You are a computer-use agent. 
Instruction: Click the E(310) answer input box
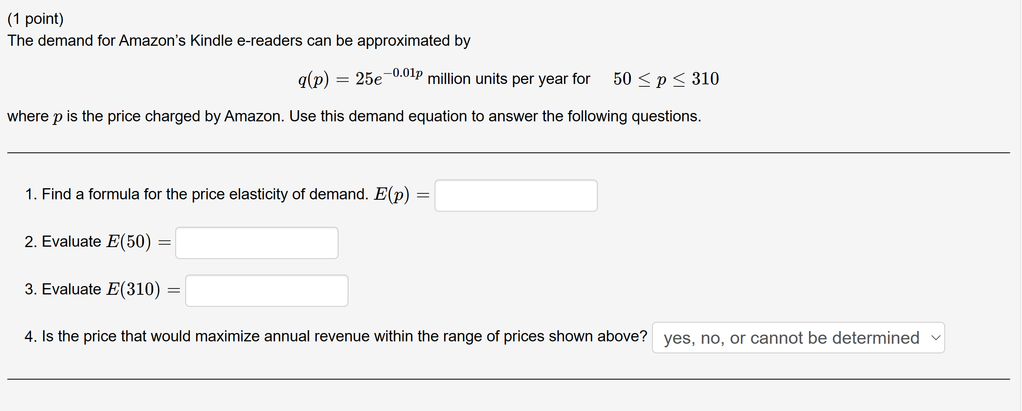[267, 290]
